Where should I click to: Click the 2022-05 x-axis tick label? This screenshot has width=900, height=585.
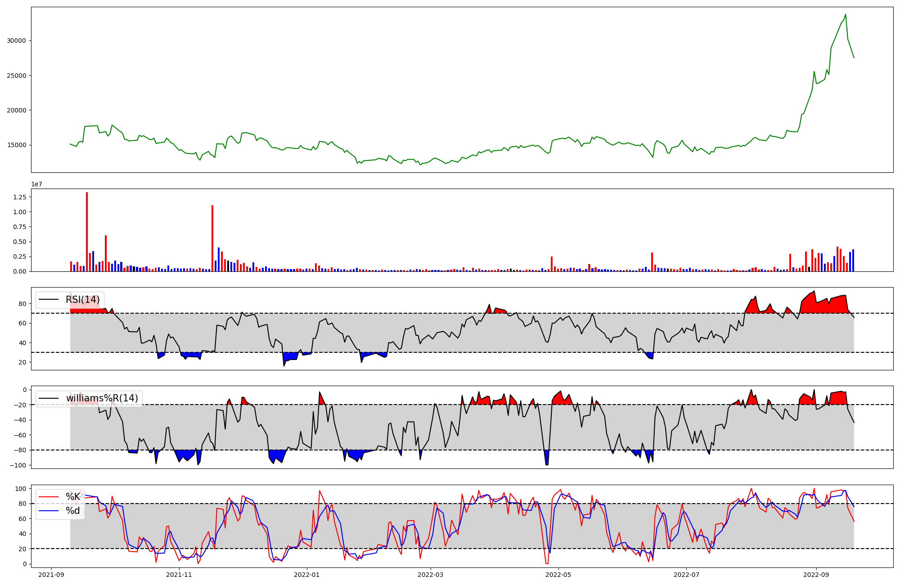click(x=558, y=575)
